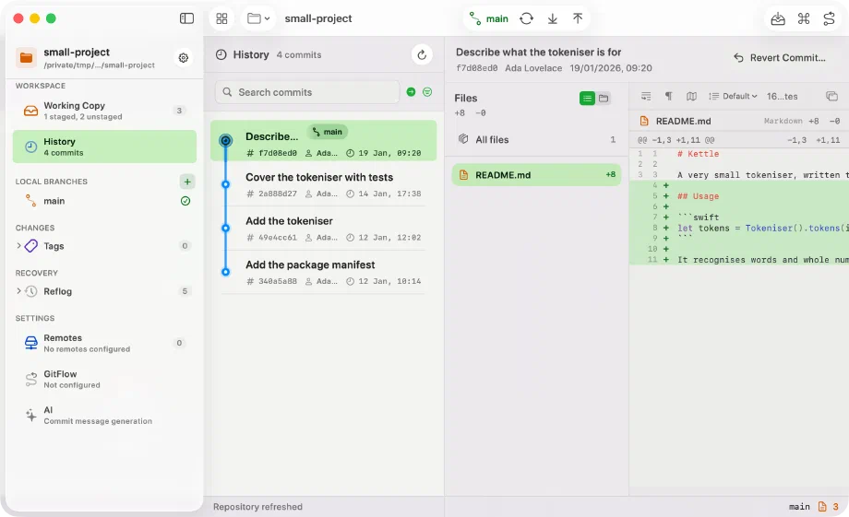Viewport: 849px width, 517px height.
Task: Click the stash tray icon in toolbar
Action: (x=778, y=19)
